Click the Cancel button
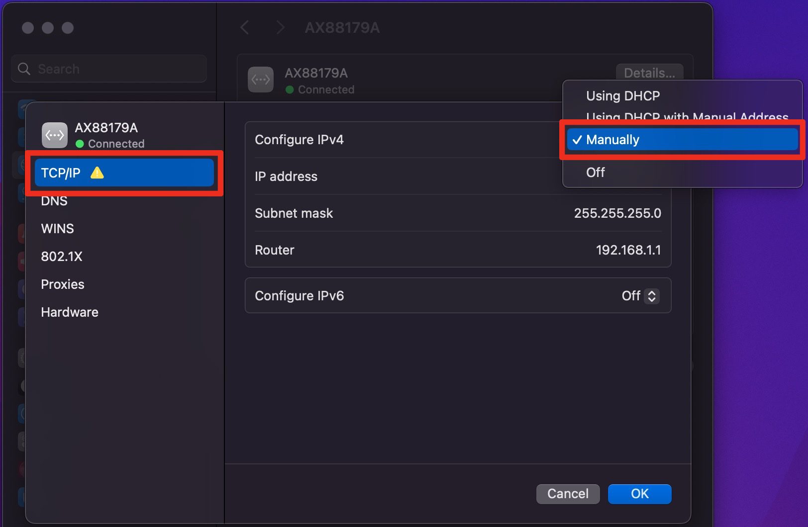This screenshot has width=808, height=527. click(568, 494)
